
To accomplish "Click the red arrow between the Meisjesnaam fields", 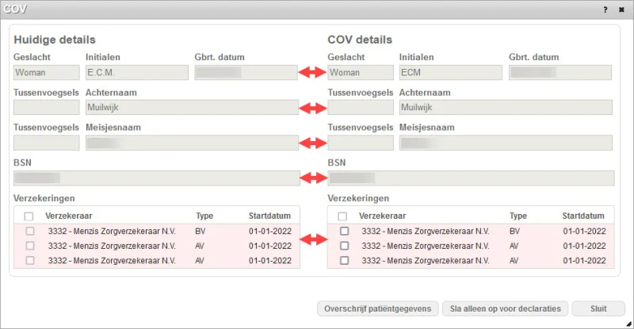I will pos(313,143).
